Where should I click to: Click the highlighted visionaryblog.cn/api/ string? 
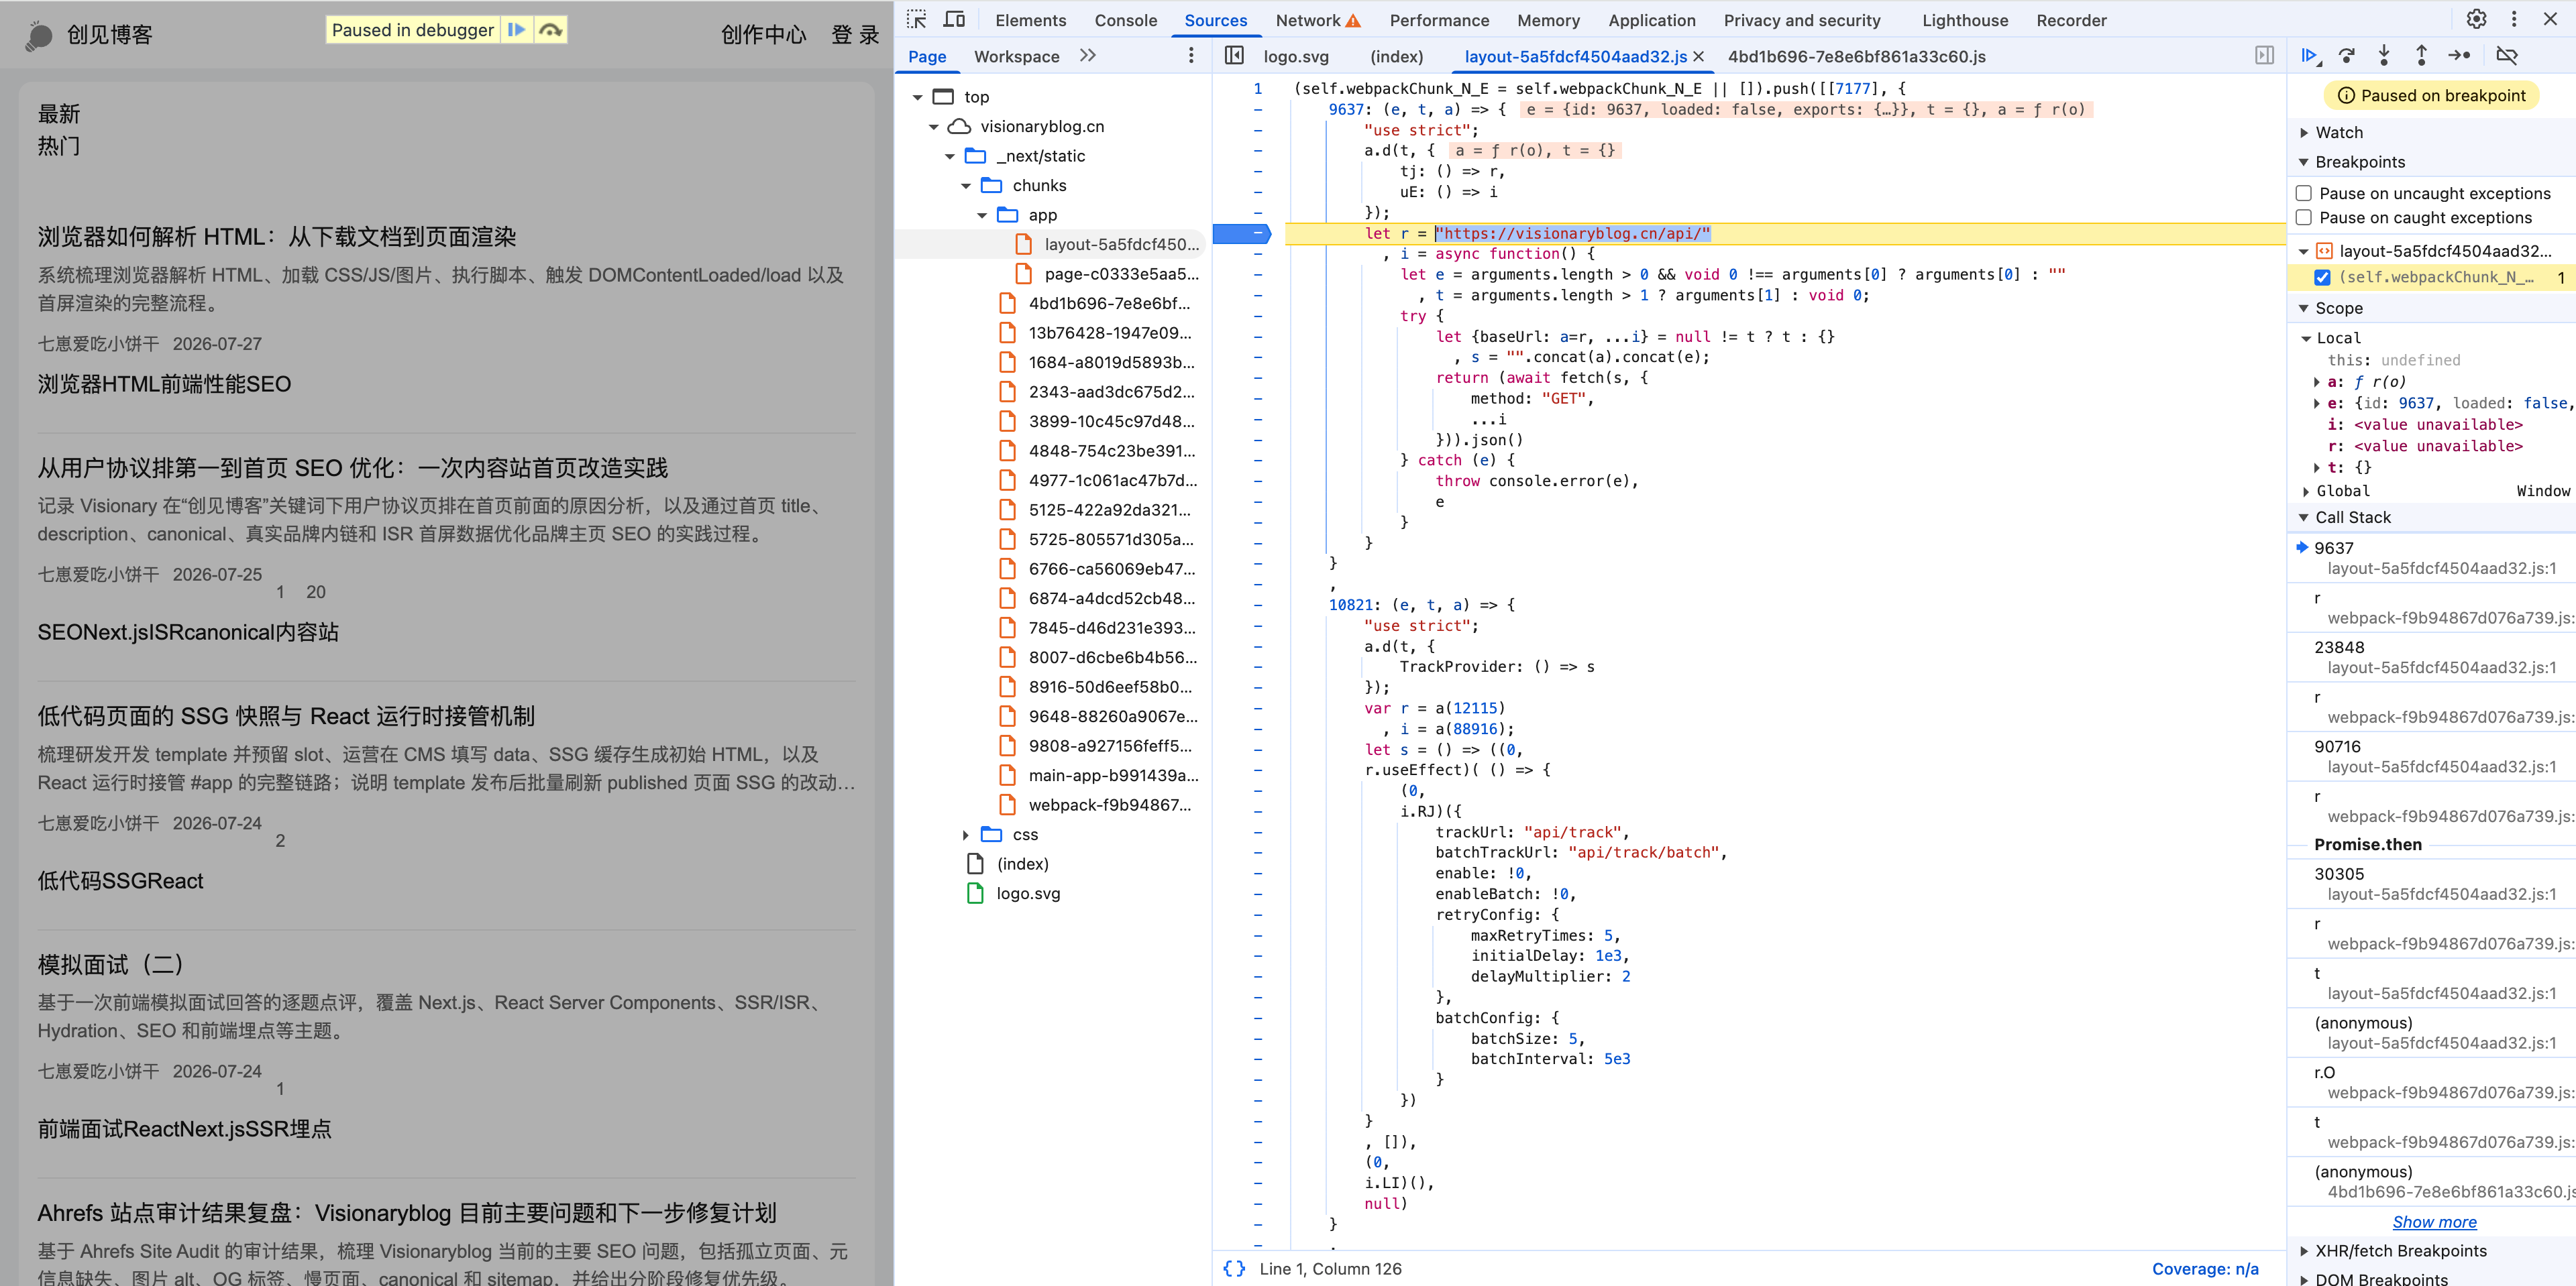1572,234
